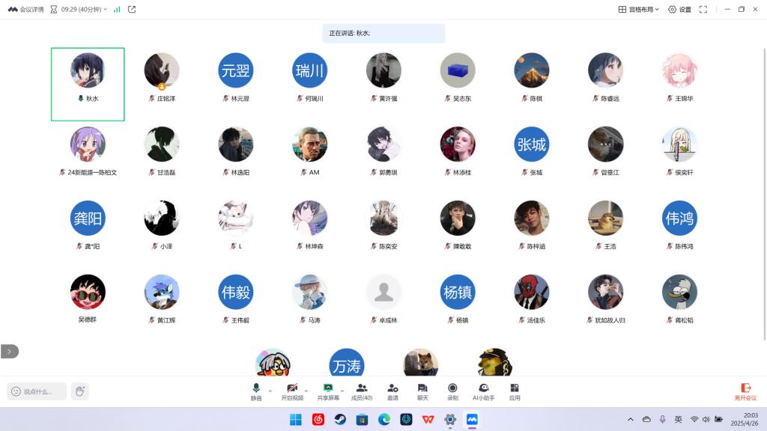Expand audio options arrow beside 静音
This screenshot has height=431, width=767.
[x=270, y=391]
